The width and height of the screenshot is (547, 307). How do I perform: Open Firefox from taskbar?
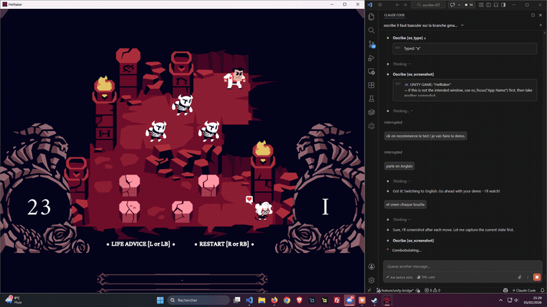coord(274,300)
